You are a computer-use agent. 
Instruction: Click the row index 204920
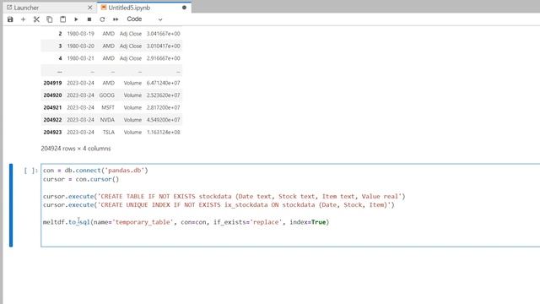point(52,95)
